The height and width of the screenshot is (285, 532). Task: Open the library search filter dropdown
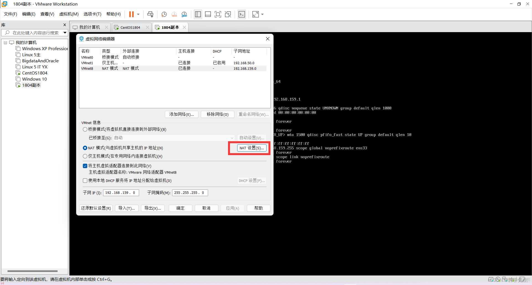click(x=65, y=33)
